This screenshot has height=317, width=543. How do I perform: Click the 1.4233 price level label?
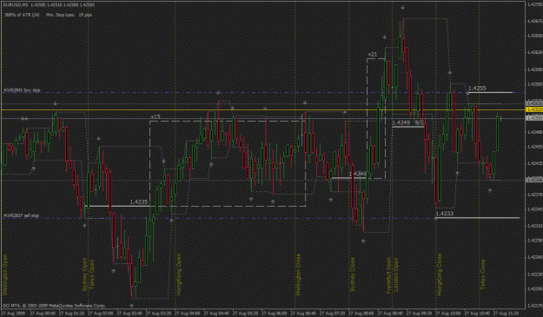[445, 214]
